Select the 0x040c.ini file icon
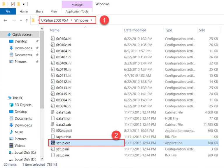Viewport: 224px width, 168px height. [53, 45]
